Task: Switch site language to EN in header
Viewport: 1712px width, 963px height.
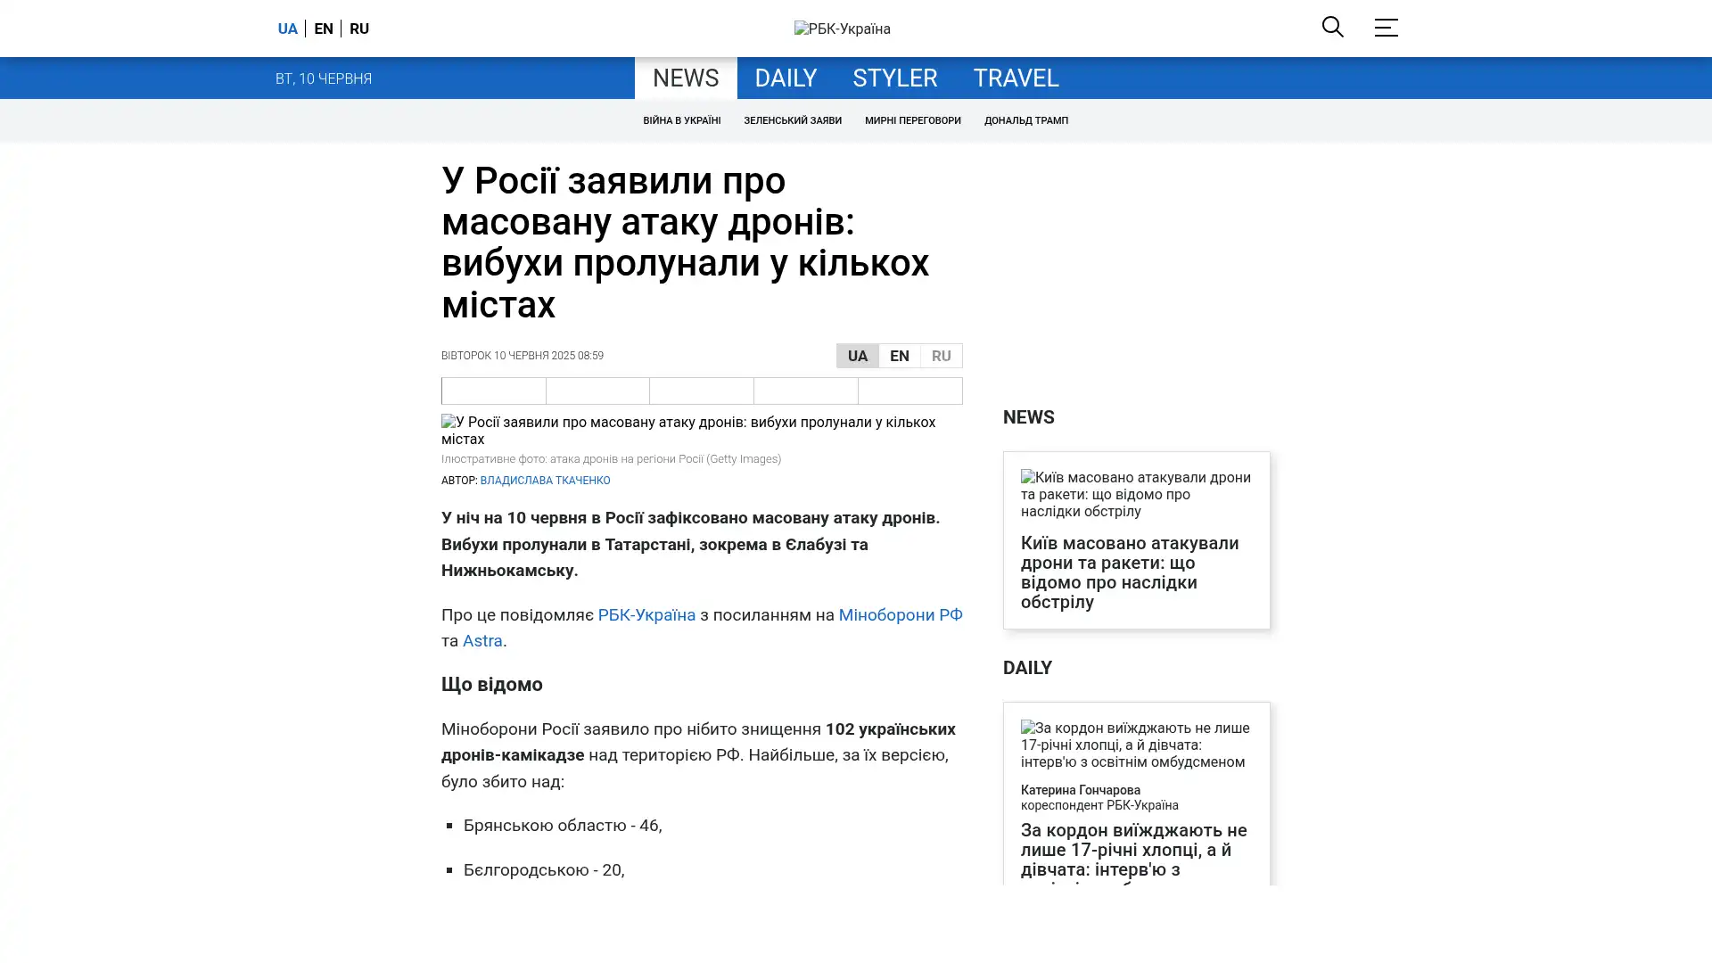Action: [x=324, y=29]
